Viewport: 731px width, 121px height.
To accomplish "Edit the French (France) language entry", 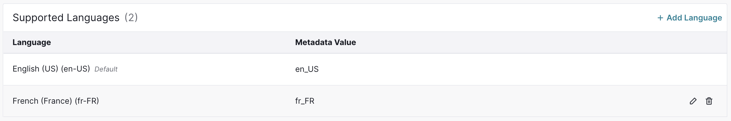I will pyautogui.click(x=693, y=101).
